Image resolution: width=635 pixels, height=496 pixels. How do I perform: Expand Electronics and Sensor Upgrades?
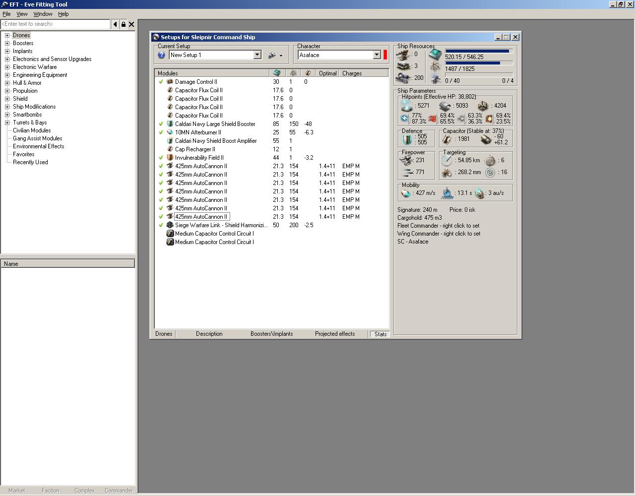click(7, 59)
